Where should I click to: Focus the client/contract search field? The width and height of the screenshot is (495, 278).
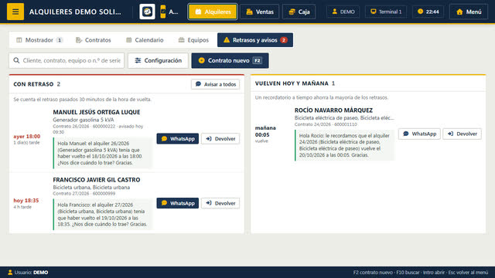coord(67,60)
